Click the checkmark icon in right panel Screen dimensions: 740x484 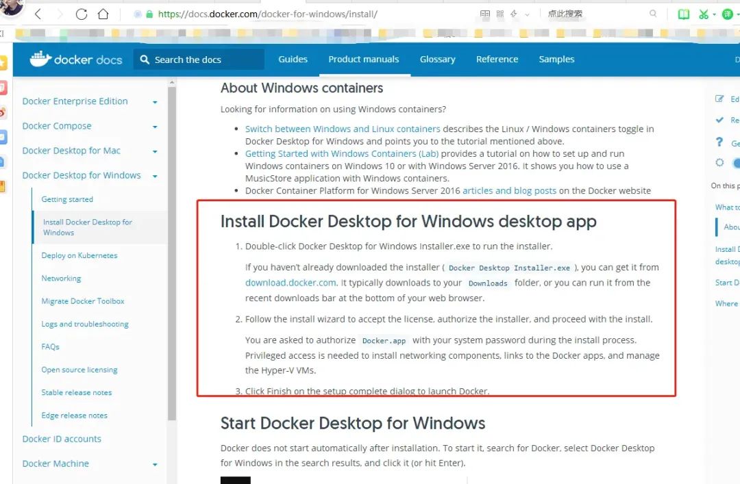pos(719,120)
